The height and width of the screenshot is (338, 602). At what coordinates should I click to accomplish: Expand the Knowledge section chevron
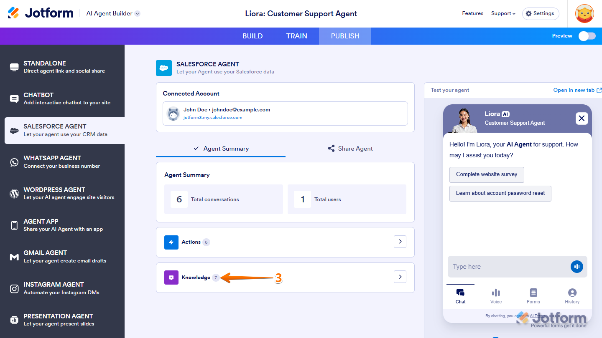[x=400, y=277]
